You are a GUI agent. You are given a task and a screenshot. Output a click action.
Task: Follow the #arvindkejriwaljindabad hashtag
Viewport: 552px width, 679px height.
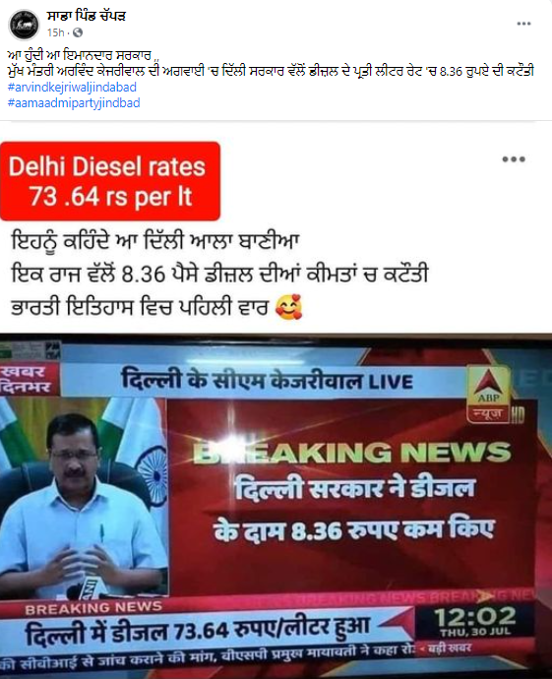click(72, 87)
